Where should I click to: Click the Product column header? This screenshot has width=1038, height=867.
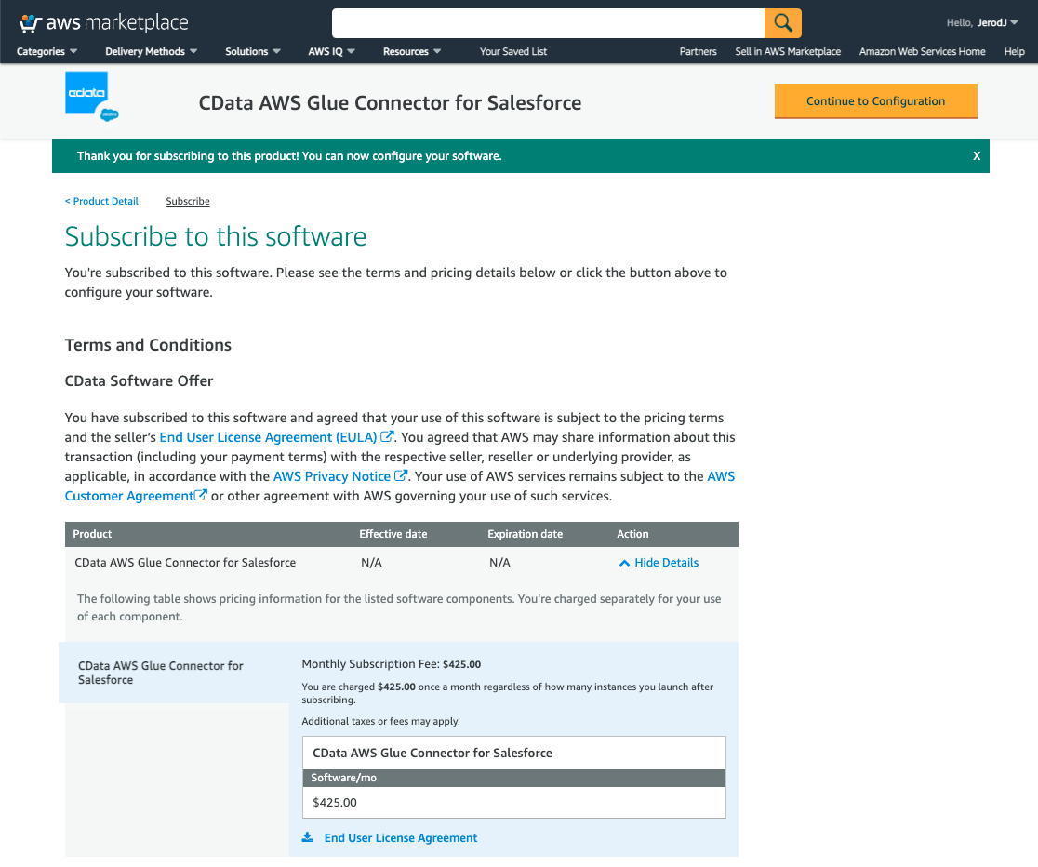click(x=92, y=534)
